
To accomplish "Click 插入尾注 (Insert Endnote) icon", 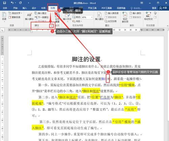I will 41,13.
